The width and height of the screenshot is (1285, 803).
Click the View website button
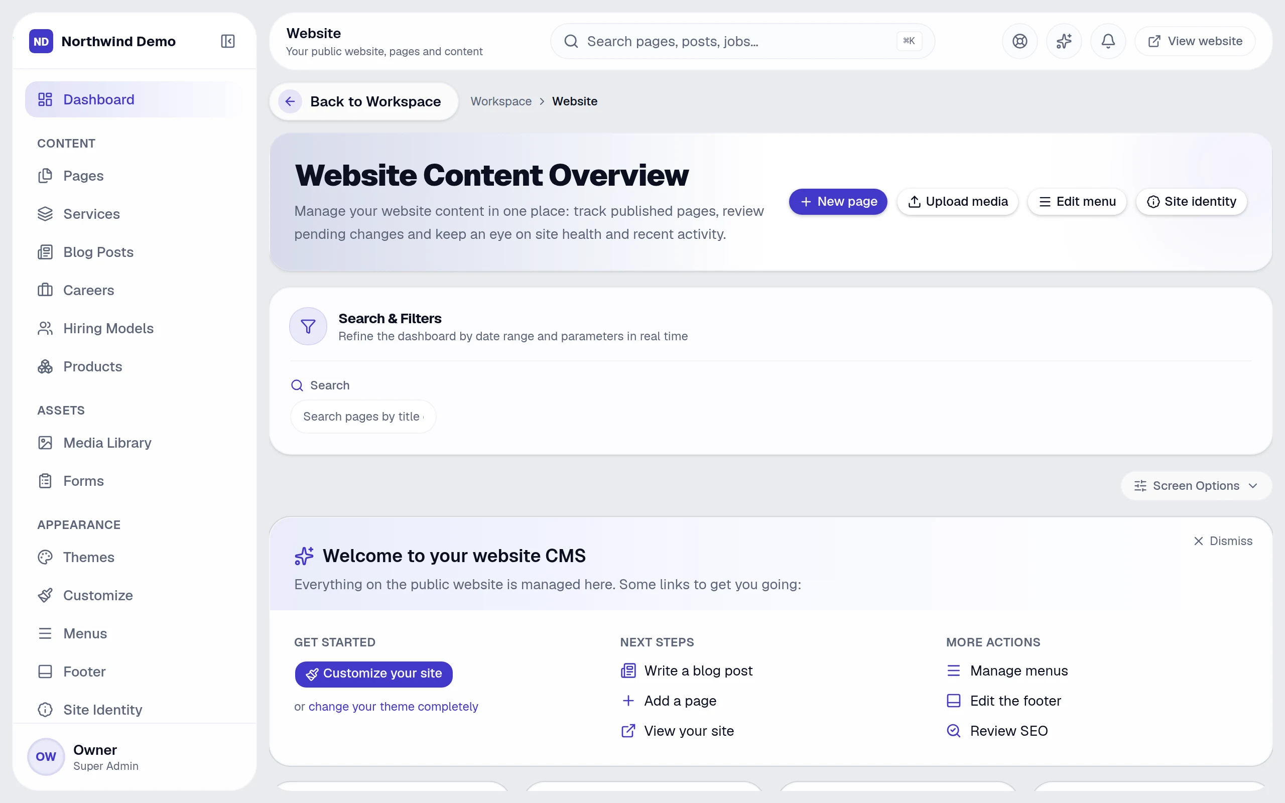pyautogui.click(x=1195, y=41)
